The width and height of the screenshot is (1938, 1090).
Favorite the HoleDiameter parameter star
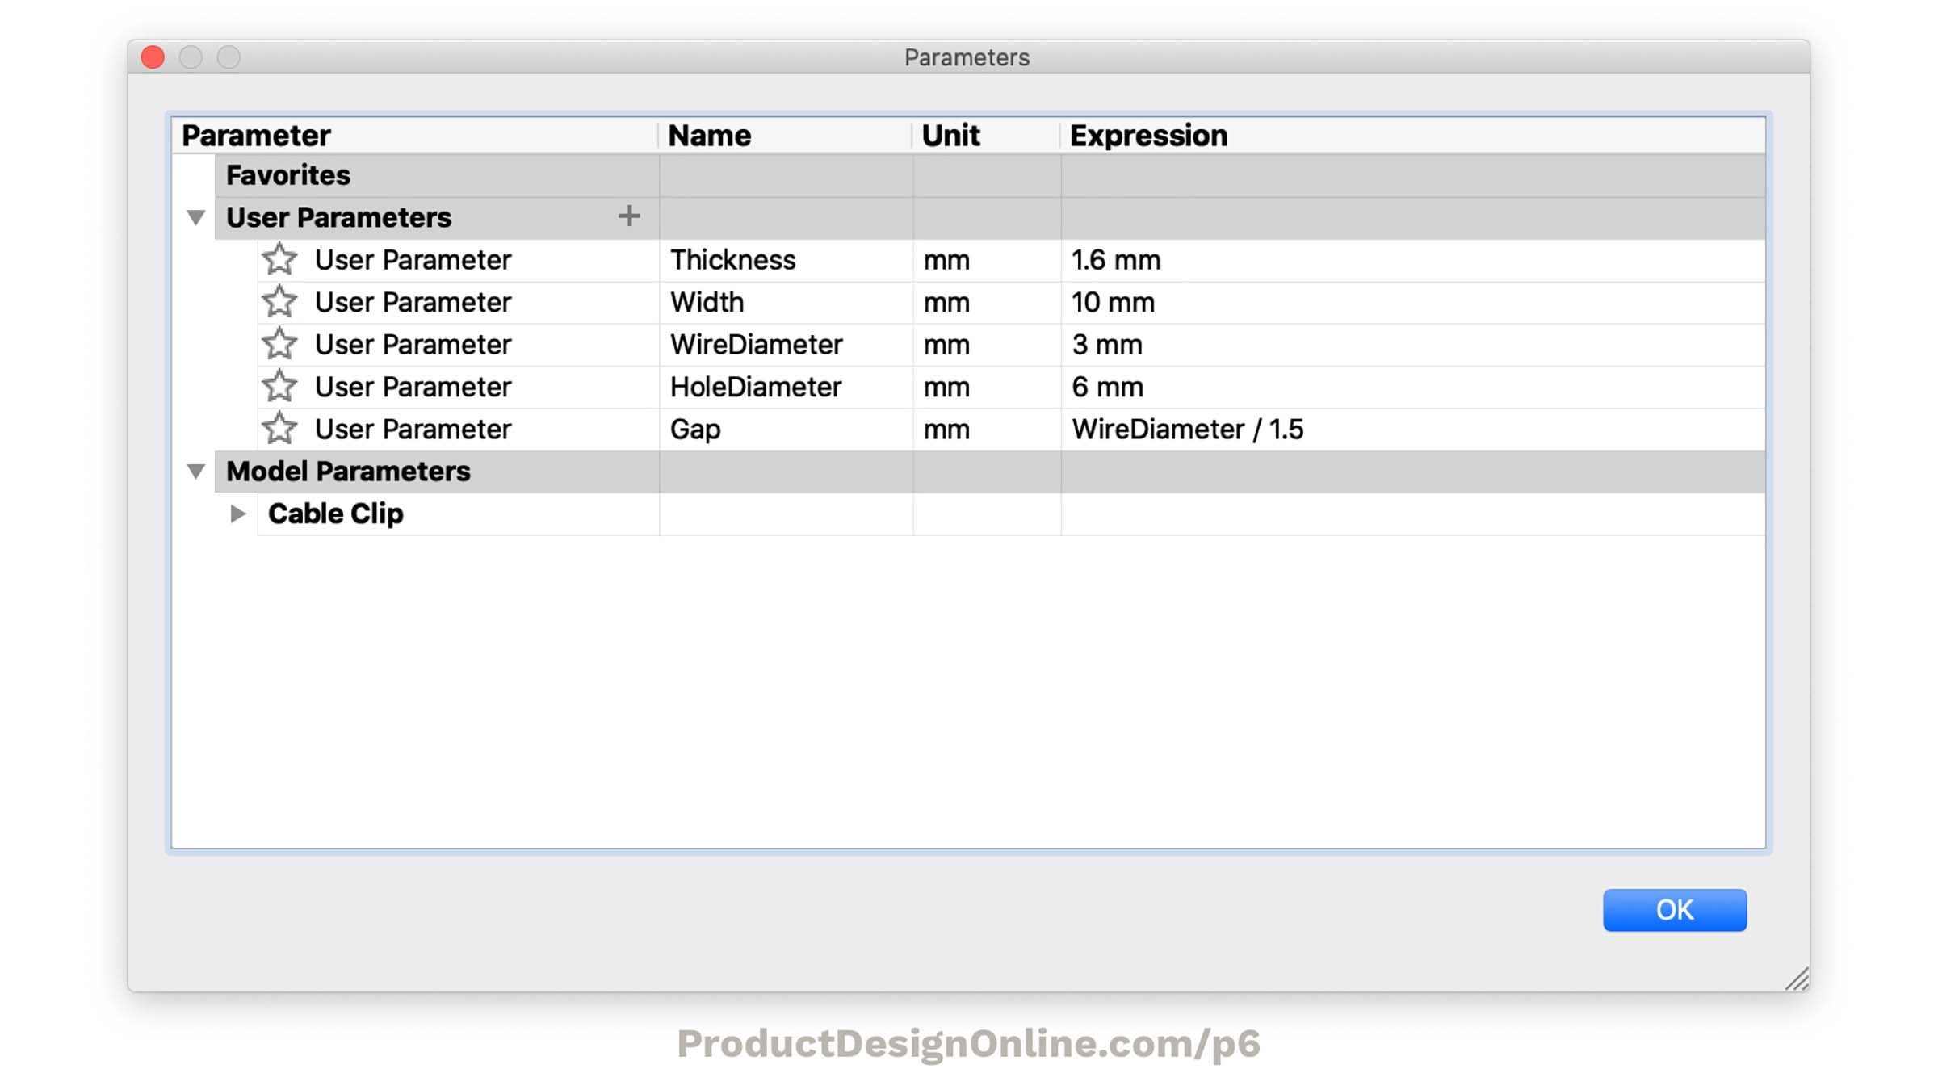click(x=279, y=387)
